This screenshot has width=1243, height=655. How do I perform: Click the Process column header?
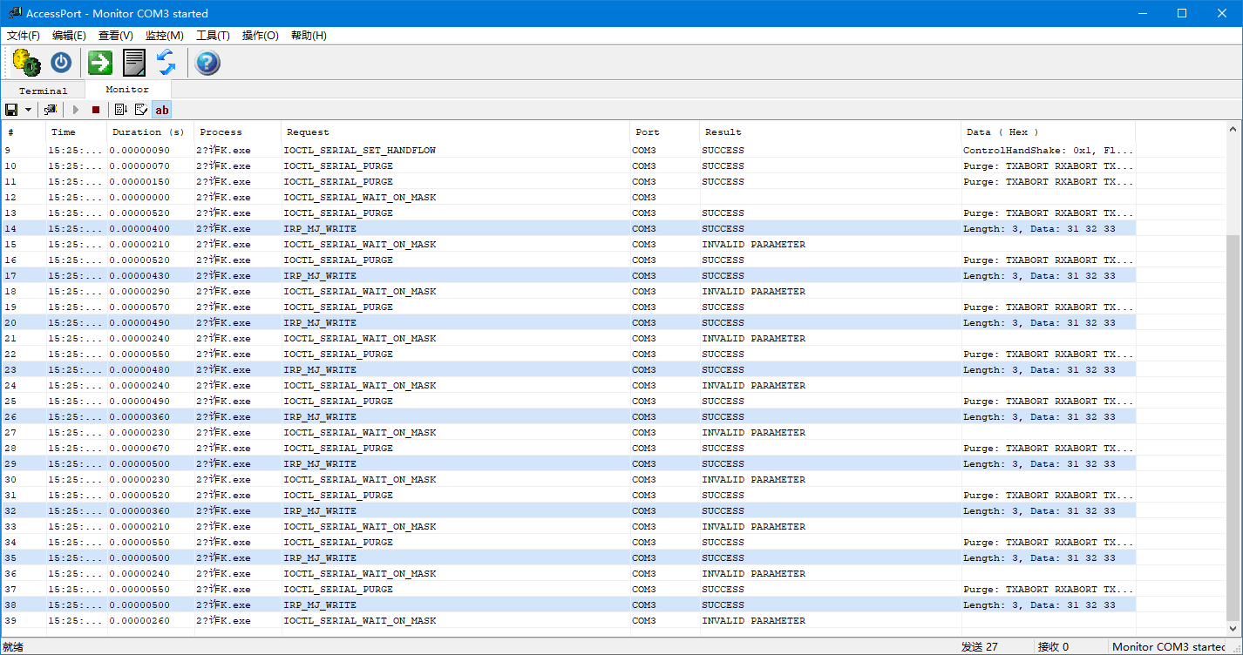click(237, 132)
